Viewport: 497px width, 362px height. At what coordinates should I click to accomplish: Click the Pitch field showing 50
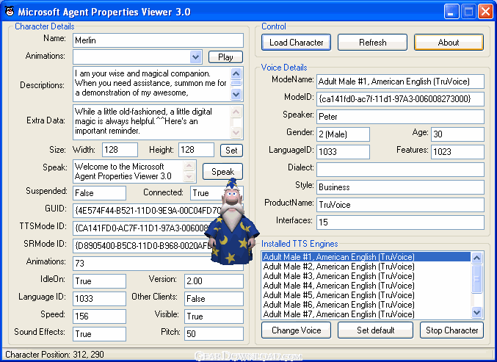coord(214,334)
